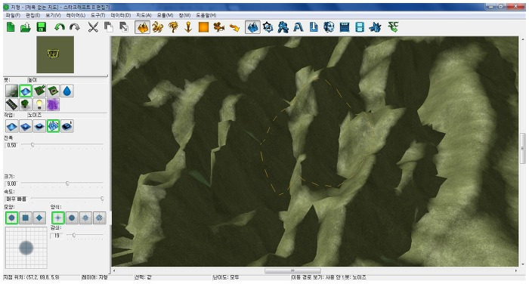529x284 pixels.
Task: Select the first falloff style icon
Action: pyautogui.click(x=57, y=218)
